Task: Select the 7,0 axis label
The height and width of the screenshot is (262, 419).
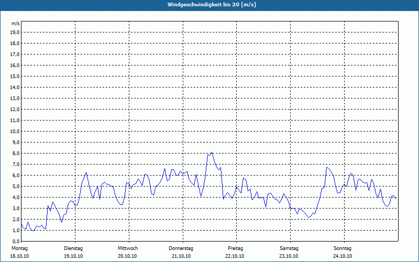Action: click(x=16, y=164)
